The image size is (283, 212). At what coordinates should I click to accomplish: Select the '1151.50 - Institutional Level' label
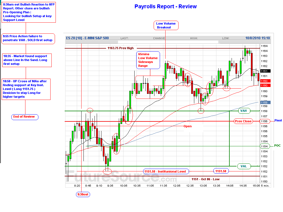click(x=166, y=171)
